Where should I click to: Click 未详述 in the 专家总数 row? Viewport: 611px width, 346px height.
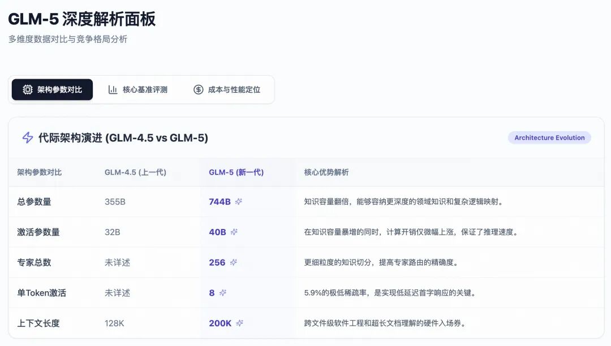pos(117,262)
